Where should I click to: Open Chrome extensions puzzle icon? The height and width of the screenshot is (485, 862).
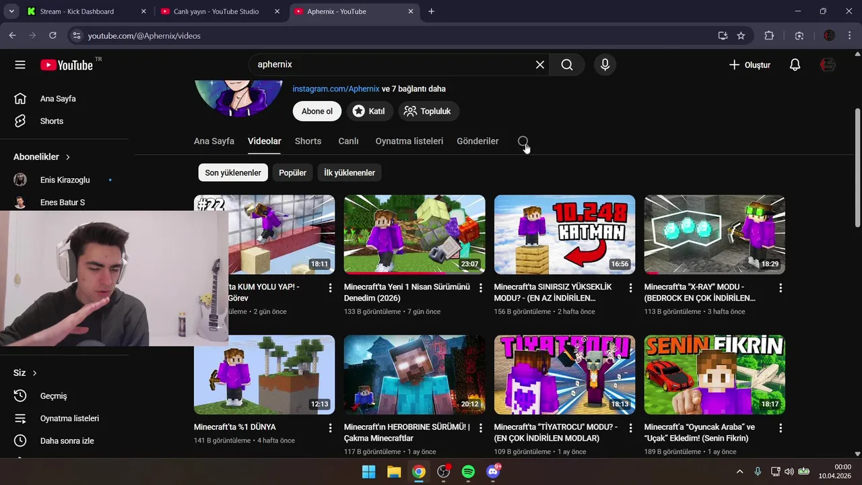pos(769,36)
